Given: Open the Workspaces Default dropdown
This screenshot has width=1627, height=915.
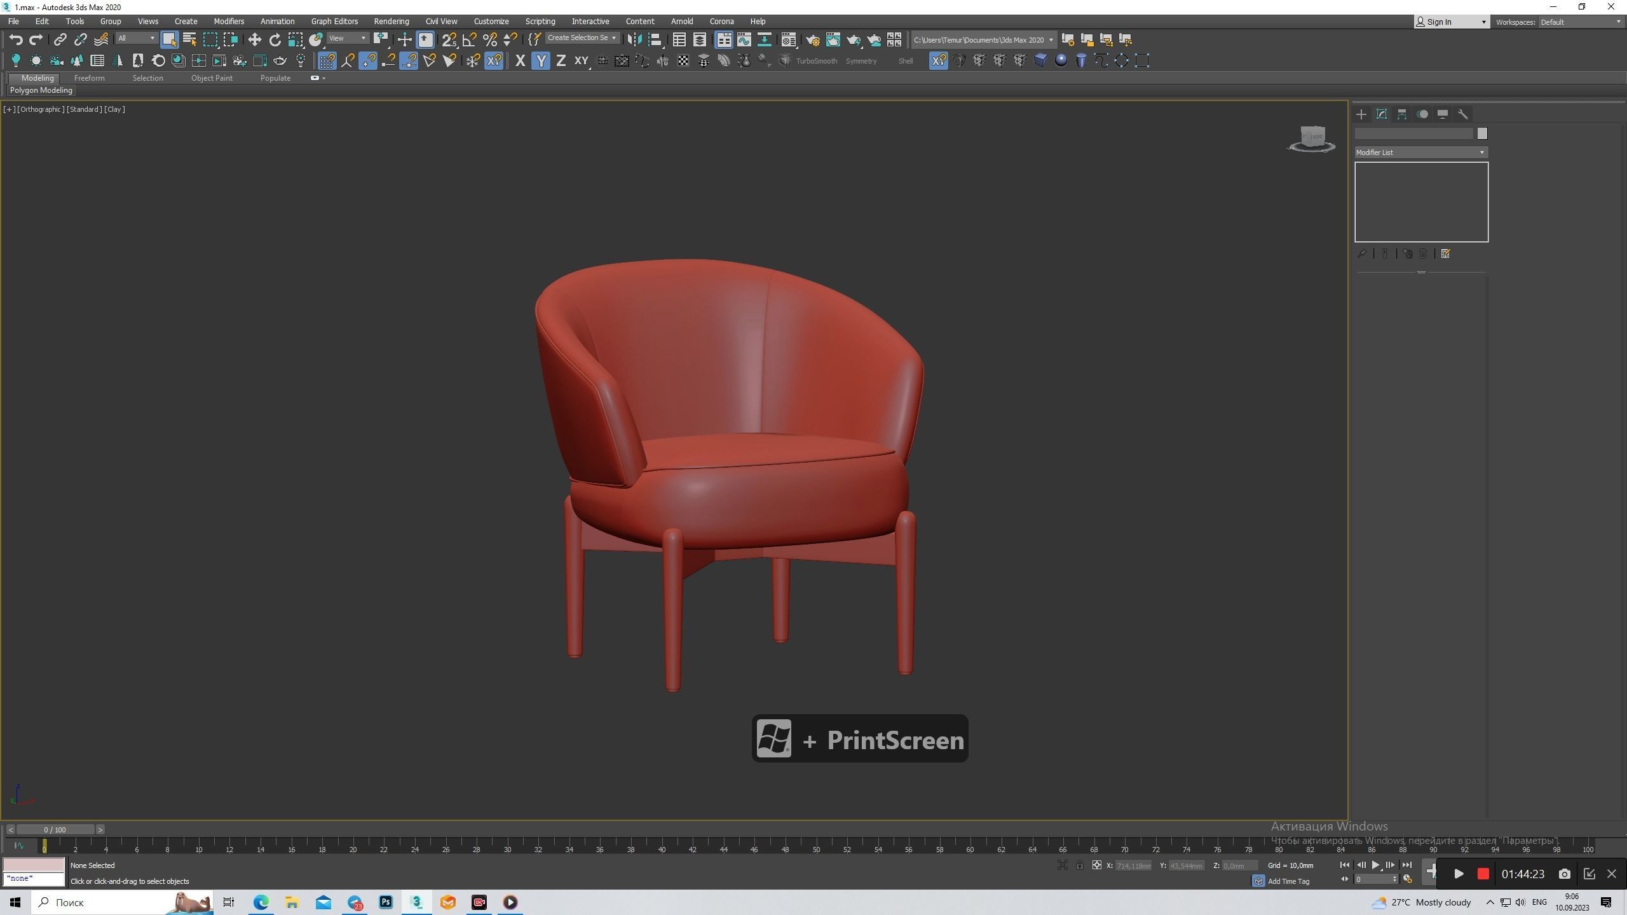Looking at the screenshot, I should point(1579,22).
